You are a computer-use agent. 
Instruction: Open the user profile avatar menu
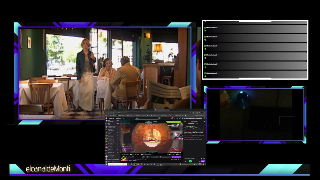[204, 118]
